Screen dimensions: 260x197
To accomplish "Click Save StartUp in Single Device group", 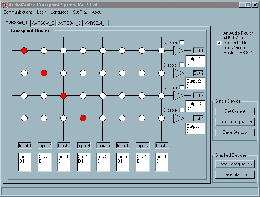I will 235,132.
